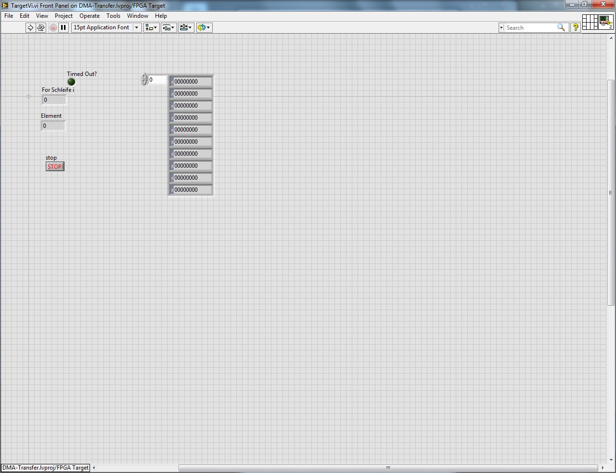The height and width of the screenshot is (473, 616).
Task: Select the lowercase 'stop' label
Action: click(51, 158)
